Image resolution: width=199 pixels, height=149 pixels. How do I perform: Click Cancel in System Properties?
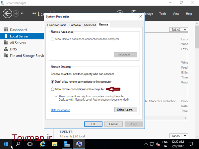(x=113, y=124)
